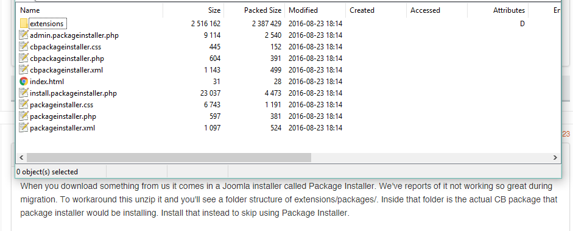The height and width of the screenshot is (231, 573).
Task: Click the packageinstaller.css file icon
Action: pos(24,105)
